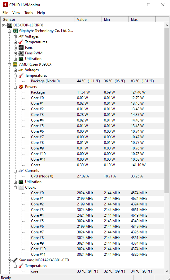Click the motherboard Utilization graph icon
The image size is (170, 280).
tap(21, 59)
